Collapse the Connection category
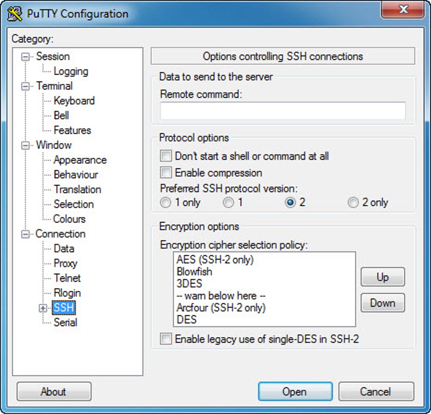The width and height of the screenshot is (431, 414). point(25,234)
